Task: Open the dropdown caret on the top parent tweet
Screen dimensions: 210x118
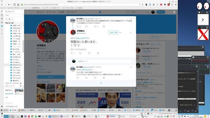Action: point(131,19)
